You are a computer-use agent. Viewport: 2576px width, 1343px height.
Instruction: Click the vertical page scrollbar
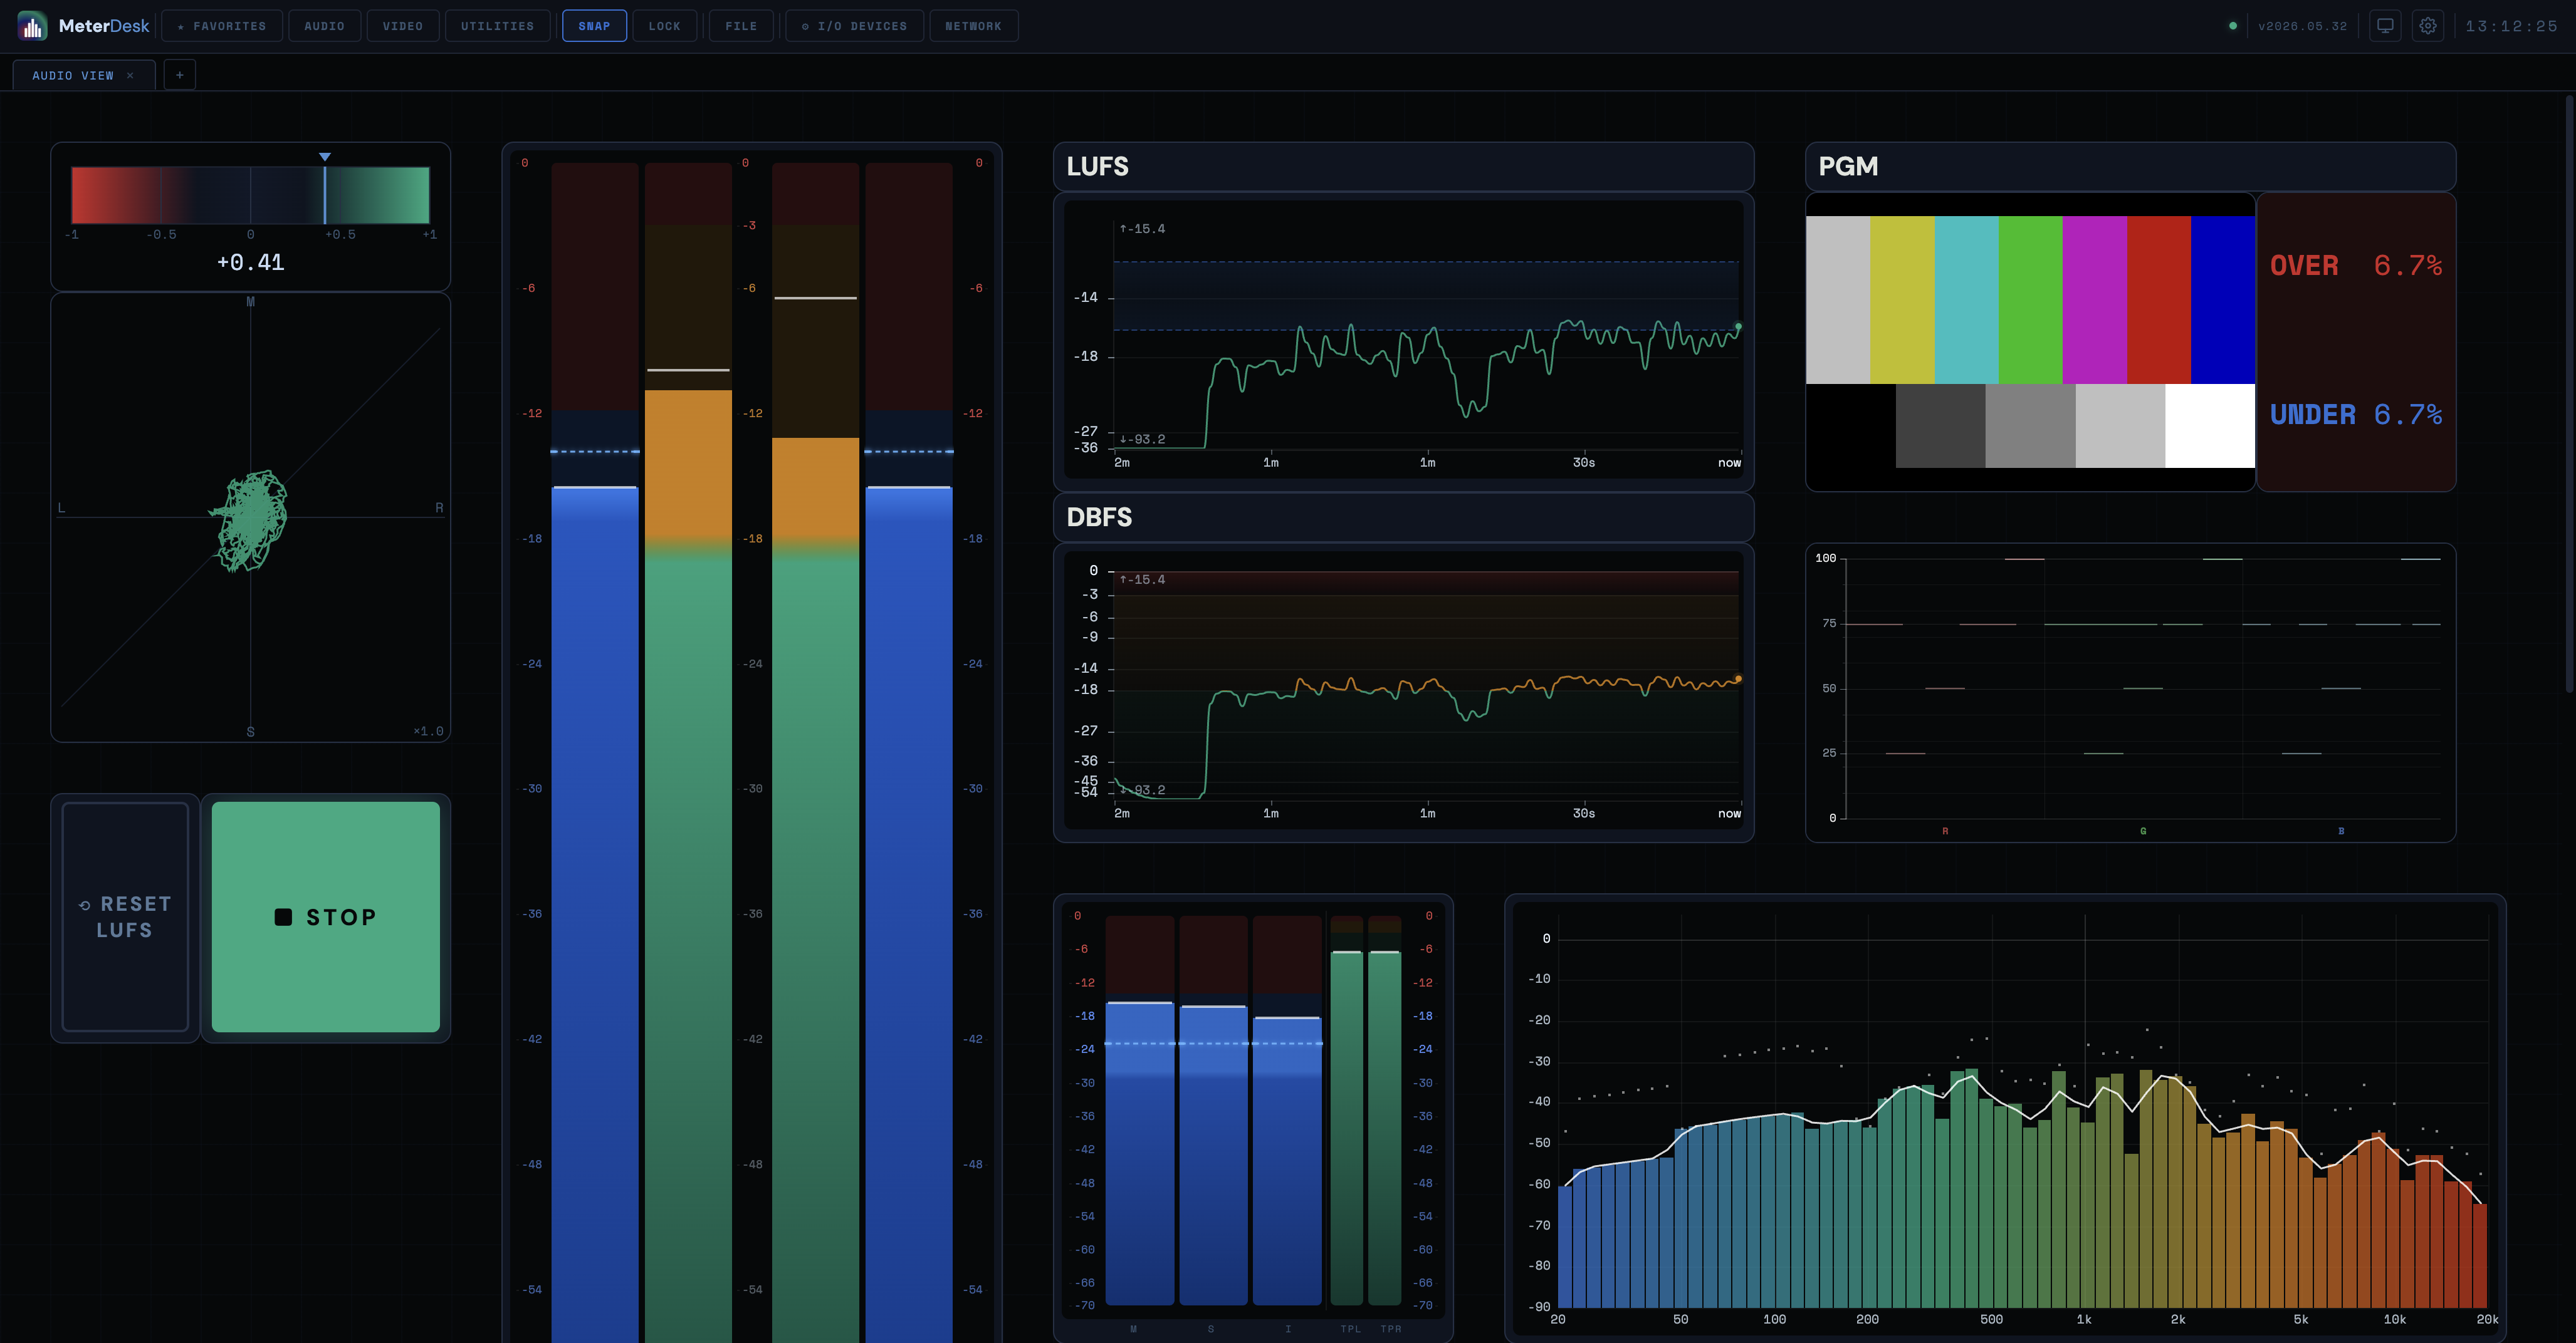pyautogui.click(x=2569, y=393)
